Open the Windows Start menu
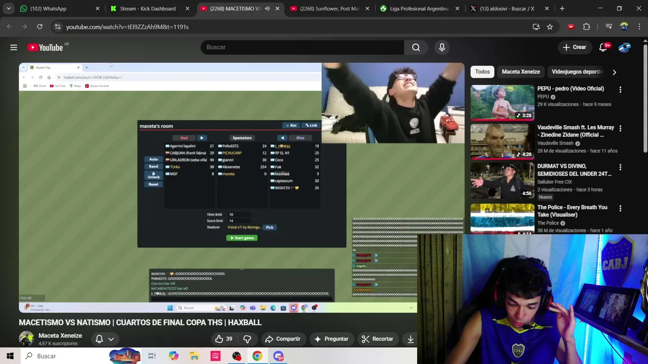Image resolution: width=648 pixels, height=364 pixels. click(x=10, y=356)
